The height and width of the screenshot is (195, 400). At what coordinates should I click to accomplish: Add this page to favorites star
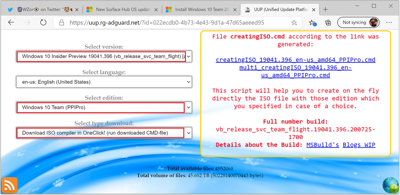pos(294,23)
